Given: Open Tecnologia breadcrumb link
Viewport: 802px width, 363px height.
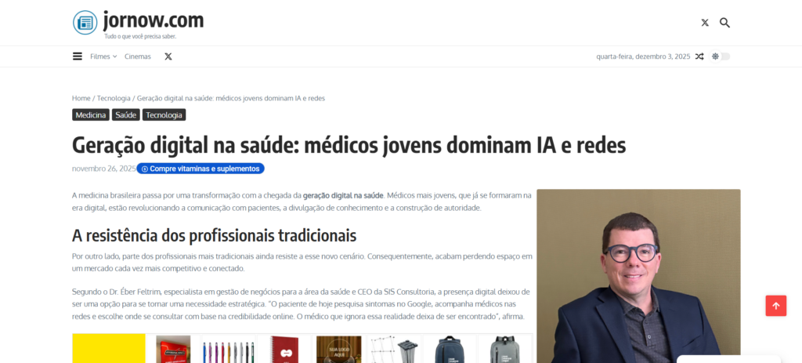Looking at the screenshot, I should [x=114, y=98].
